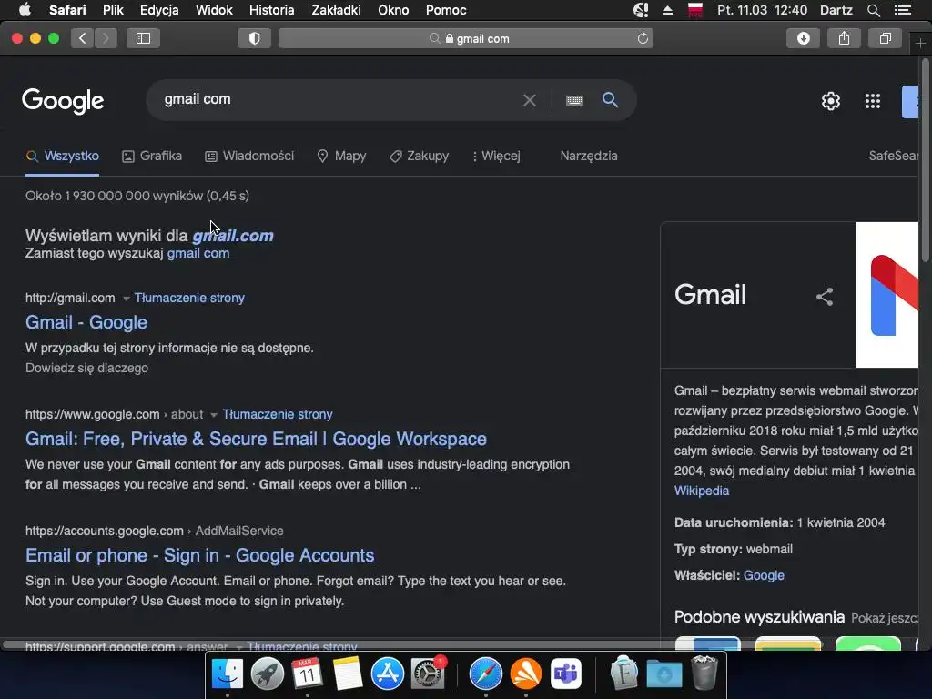Image resolution: width=932 pixels, height=699 pixels.
Task: Open the Polish flag input source menu
Action: coord(694,10)
